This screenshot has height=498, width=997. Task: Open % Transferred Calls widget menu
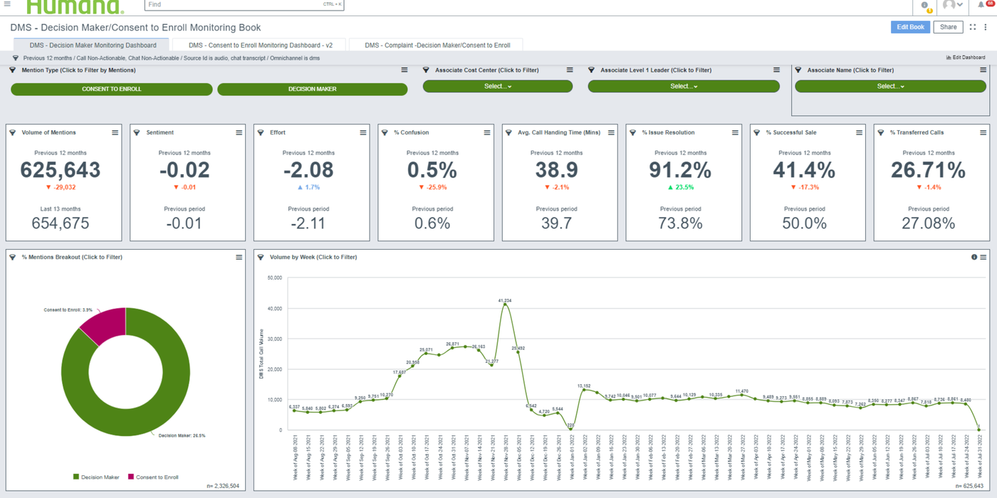point(983,132)
